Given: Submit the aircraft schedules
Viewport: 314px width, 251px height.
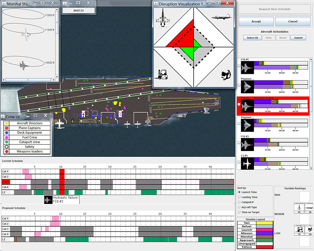Looking at the screenshot, I should (298, 38).
